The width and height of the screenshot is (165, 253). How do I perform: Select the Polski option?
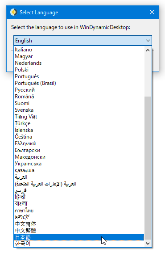click(79, 70)
